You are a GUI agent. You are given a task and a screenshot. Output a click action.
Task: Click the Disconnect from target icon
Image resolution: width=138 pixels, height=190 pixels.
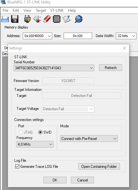pyautogui.click(x=37, y=19)
